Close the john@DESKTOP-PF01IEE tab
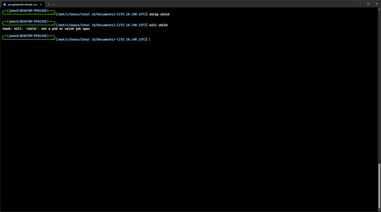The height and width of the screenshot is (212, 381). 41,4
